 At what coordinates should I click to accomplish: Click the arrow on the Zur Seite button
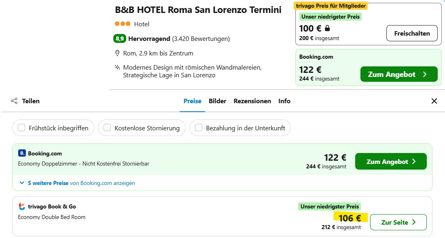(414, 222)
